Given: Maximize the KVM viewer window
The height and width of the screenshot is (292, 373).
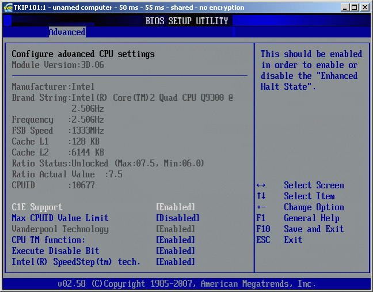Looking at the screenshot, I should (354, 7).
